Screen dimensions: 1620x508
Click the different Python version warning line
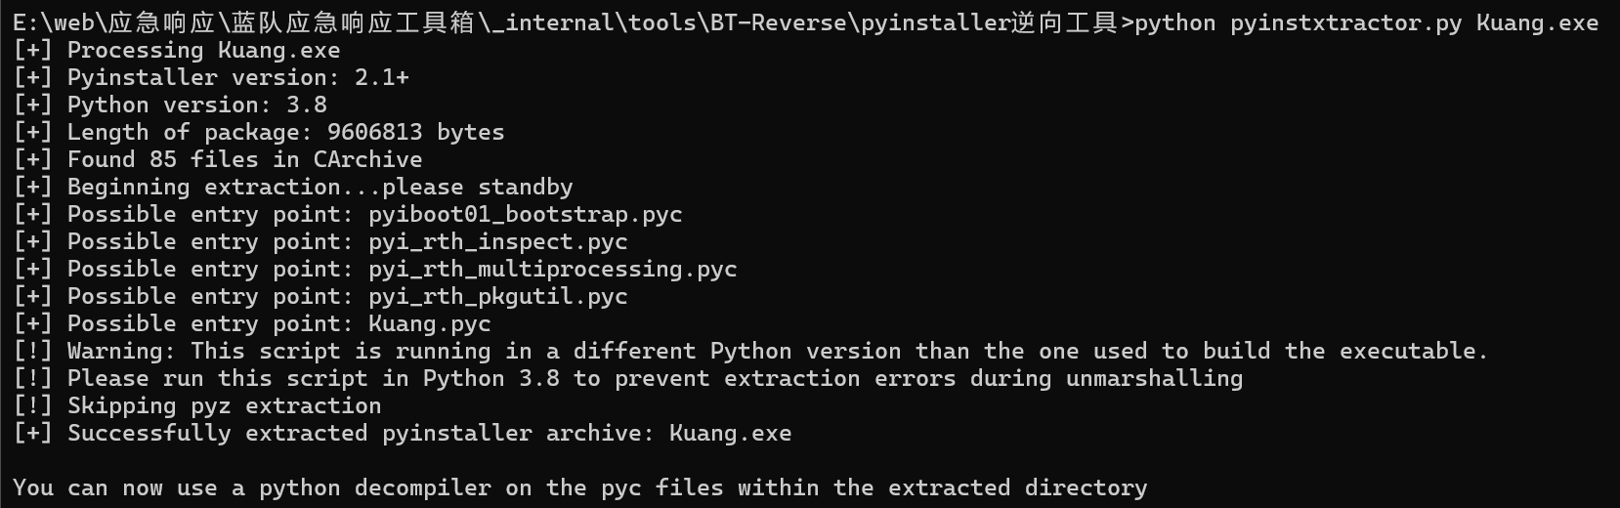[777, 351]
